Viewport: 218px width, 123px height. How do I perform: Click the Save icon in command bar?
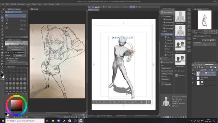(98, 7)
